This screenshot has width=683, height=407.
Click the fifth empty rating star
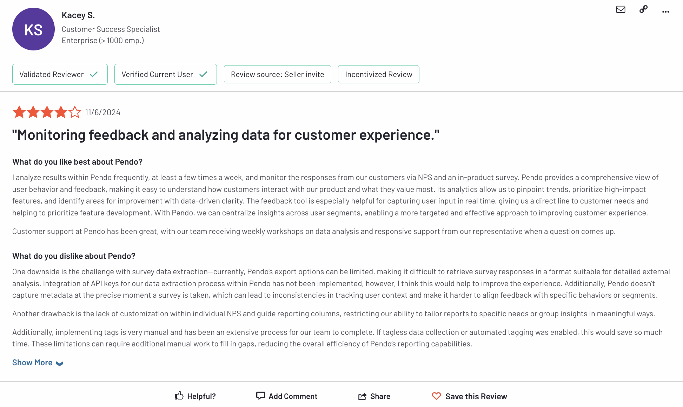75,112
